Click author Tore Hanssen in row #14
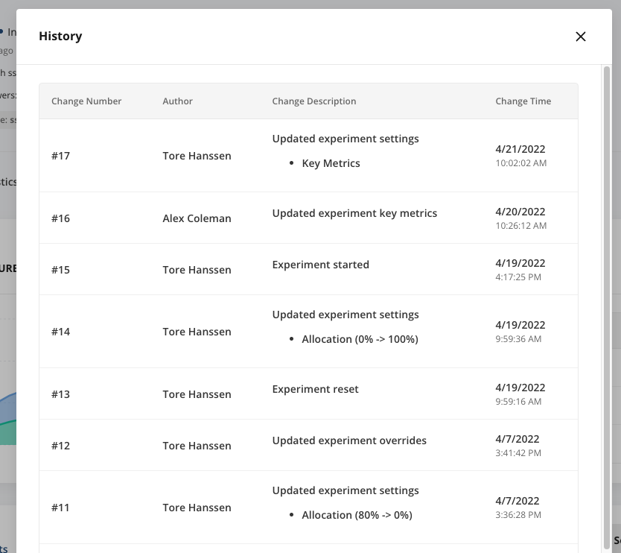 coord(197,332)
